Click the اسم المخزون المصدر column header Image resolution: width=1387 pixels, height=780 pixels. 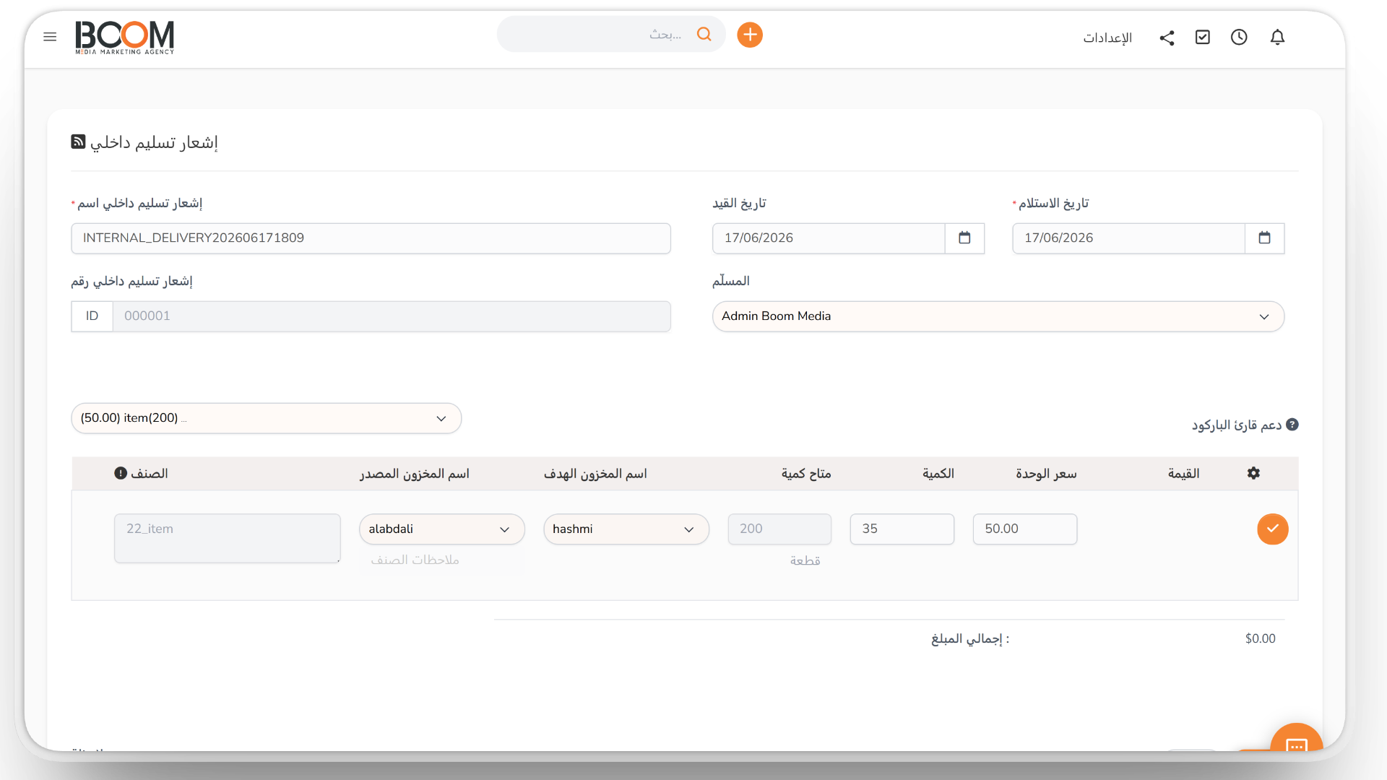point(415,474)
